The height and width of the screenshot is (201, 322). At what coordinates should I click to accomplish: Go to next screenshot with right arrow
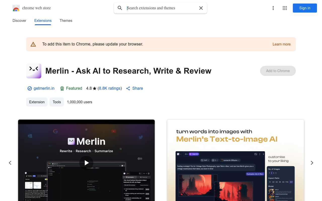click(x=312, y=163)
